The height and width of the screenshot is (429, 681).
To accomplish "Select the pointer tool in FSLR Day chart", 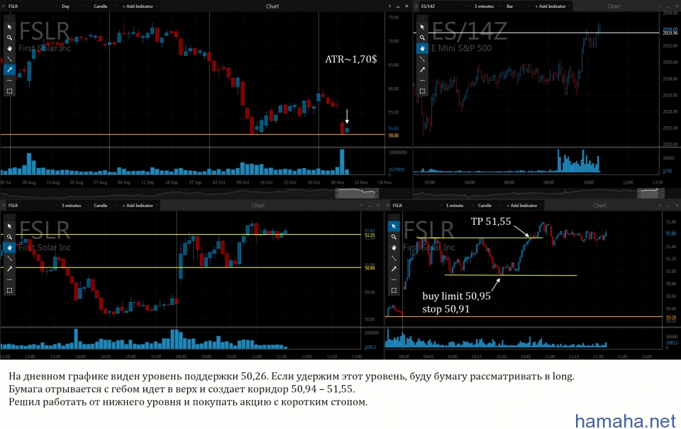I will click(9, 27).
